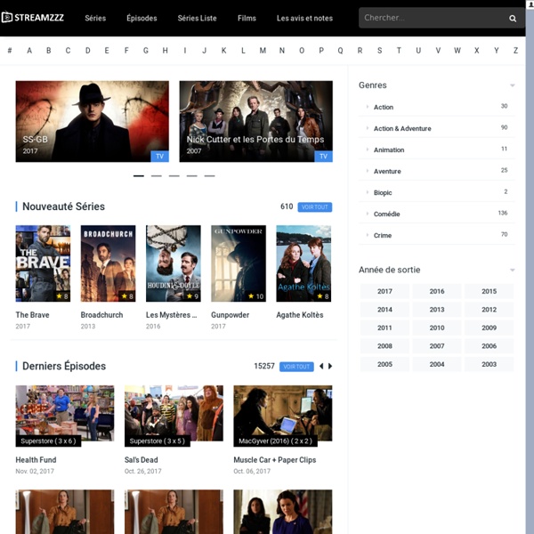Filter series by letter G

146,51
